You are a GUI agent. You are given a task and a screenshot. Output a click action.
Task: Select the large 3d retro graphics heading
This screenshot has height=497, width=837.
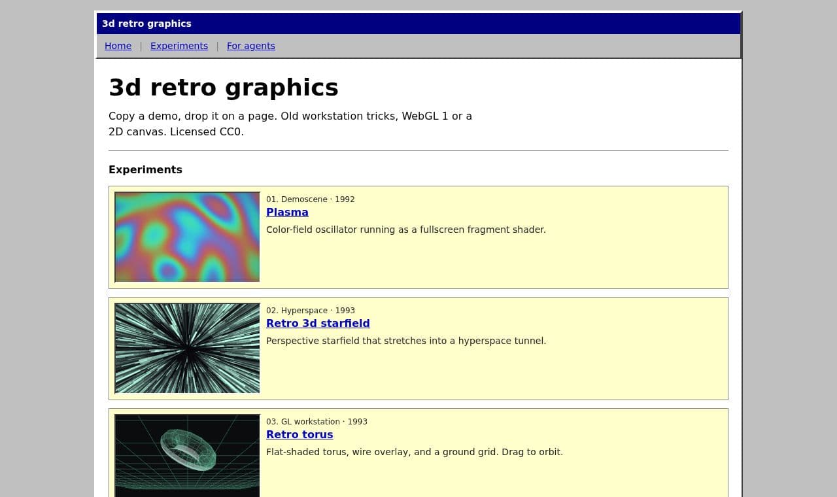tap(224, 88)
